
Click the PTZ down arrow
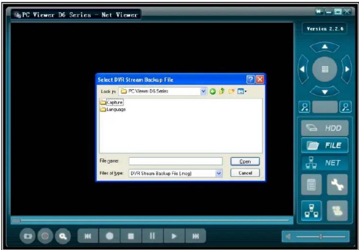pyautogui.click(x=324, y=92)
